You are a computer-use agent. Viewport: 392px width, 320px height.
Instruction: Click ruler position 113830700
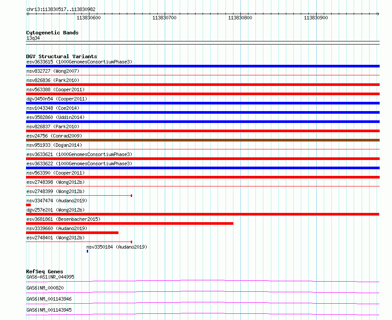click(164, 18)
